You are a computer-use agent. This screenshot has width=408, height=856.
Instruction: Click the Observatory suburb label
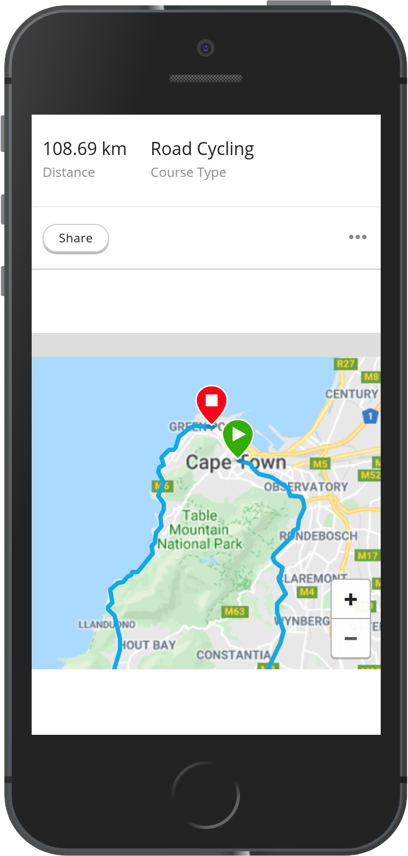tap(306, 486)
